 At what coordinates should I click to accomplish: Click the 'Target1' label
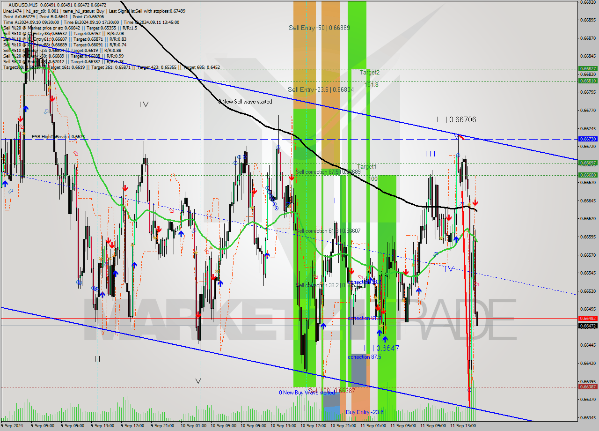coord(367,166)
